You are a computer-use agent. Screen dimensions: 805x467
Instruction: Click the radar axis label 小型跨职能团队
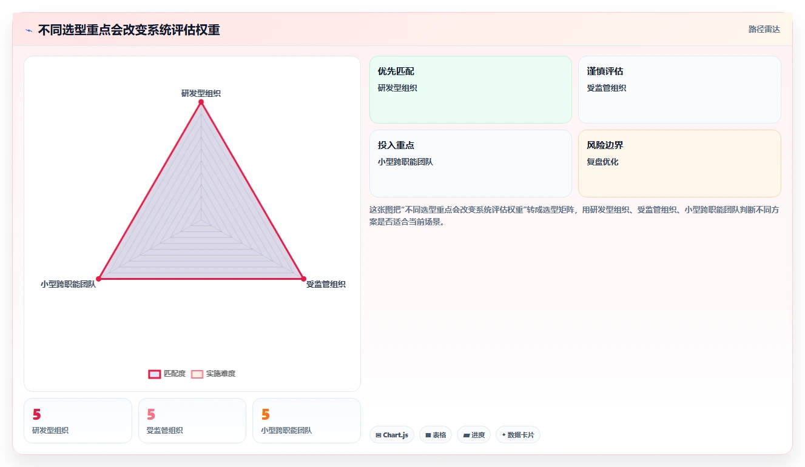[69, 284]
